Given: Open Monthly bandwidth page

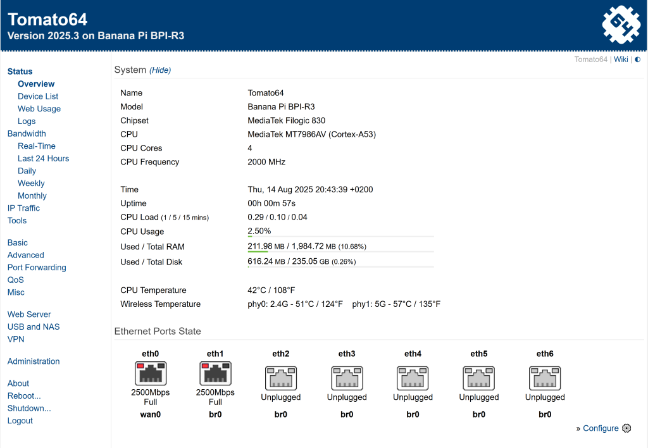Looking at the screenshot, I should pyautogui.click(x=32, y=196).
